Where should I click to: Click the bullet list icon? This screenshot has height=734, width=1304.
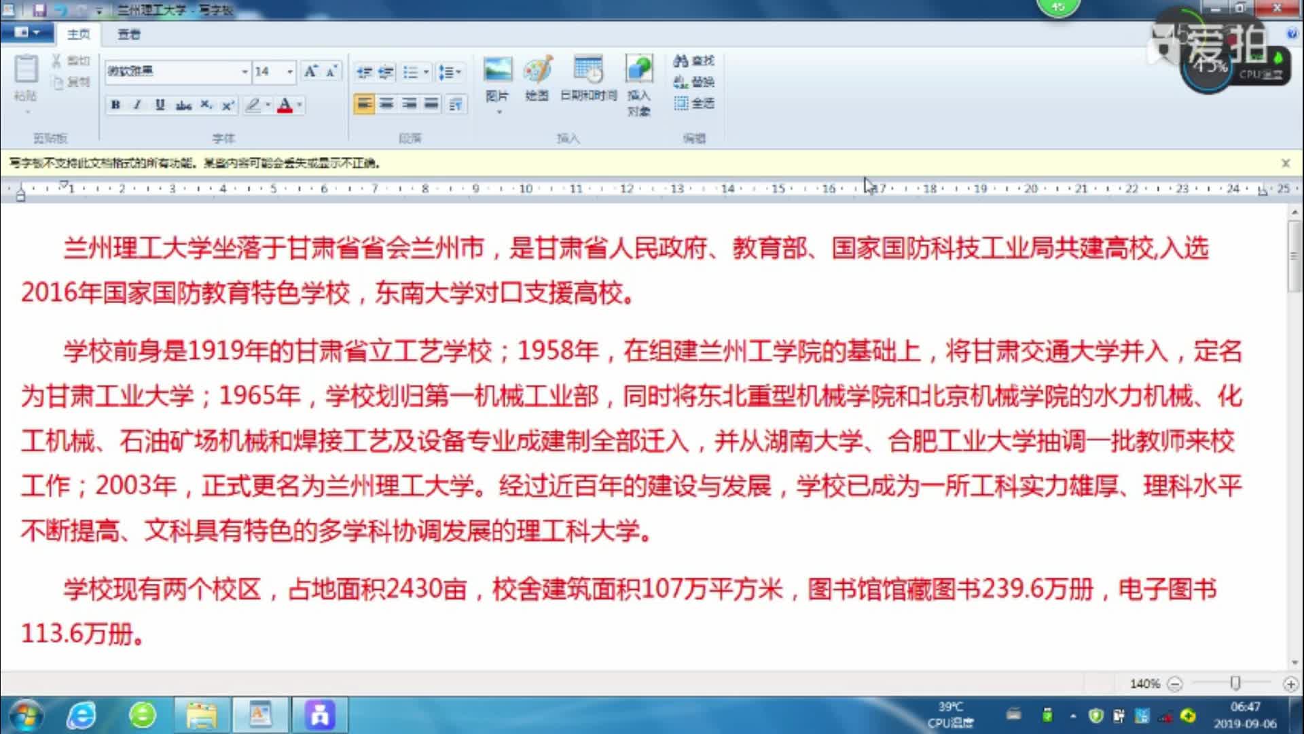coord(410,72)
